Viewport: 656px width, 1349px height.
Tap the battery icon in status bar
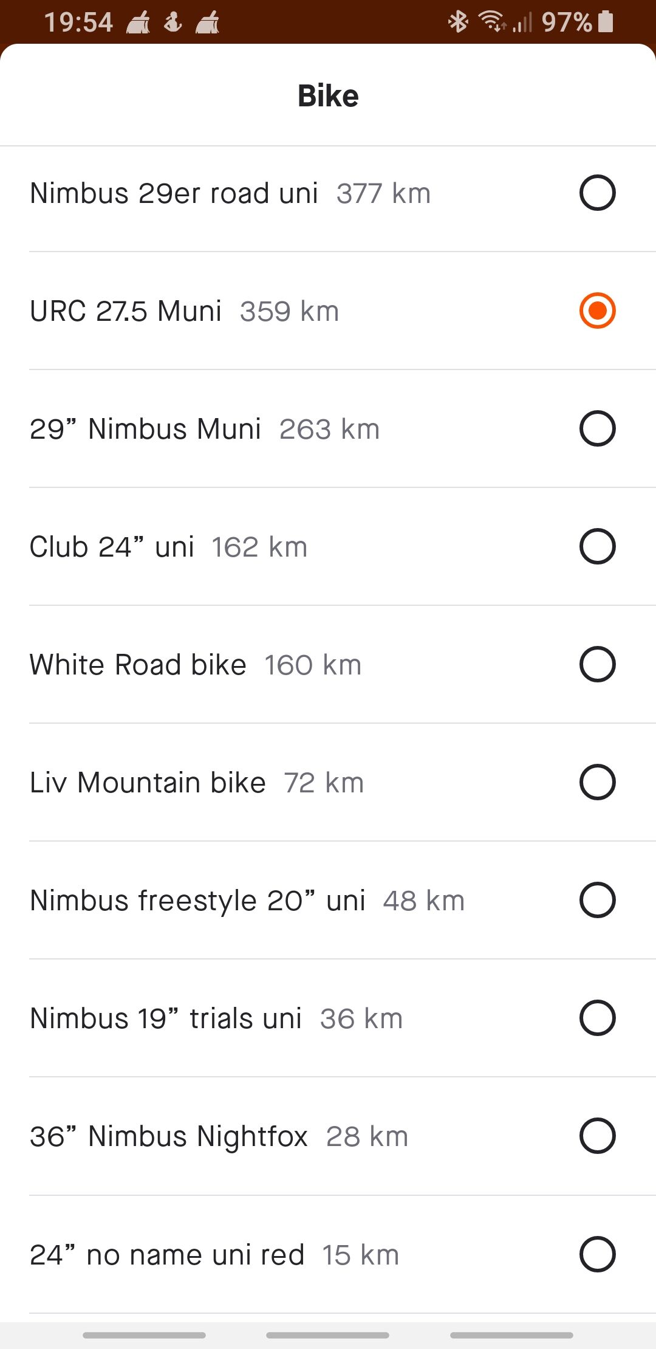pyautogui.click(x=606, y=22)
